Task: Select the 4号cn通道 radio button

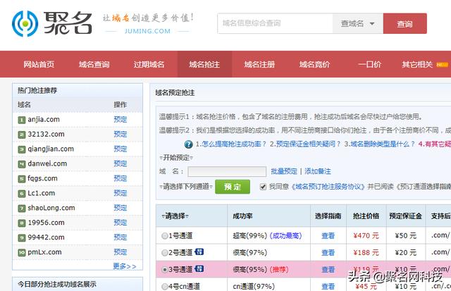Action: pyautogui.click(x=165, y=287)
